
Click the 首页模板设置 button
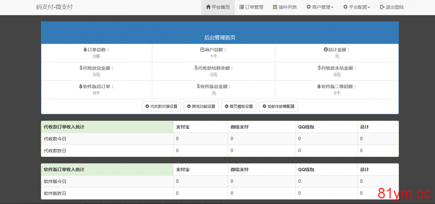coord(238,106)
